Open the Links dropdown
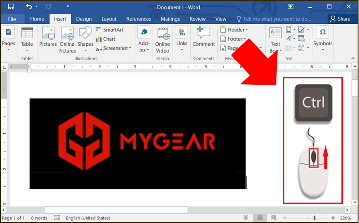 pos(182,39)
